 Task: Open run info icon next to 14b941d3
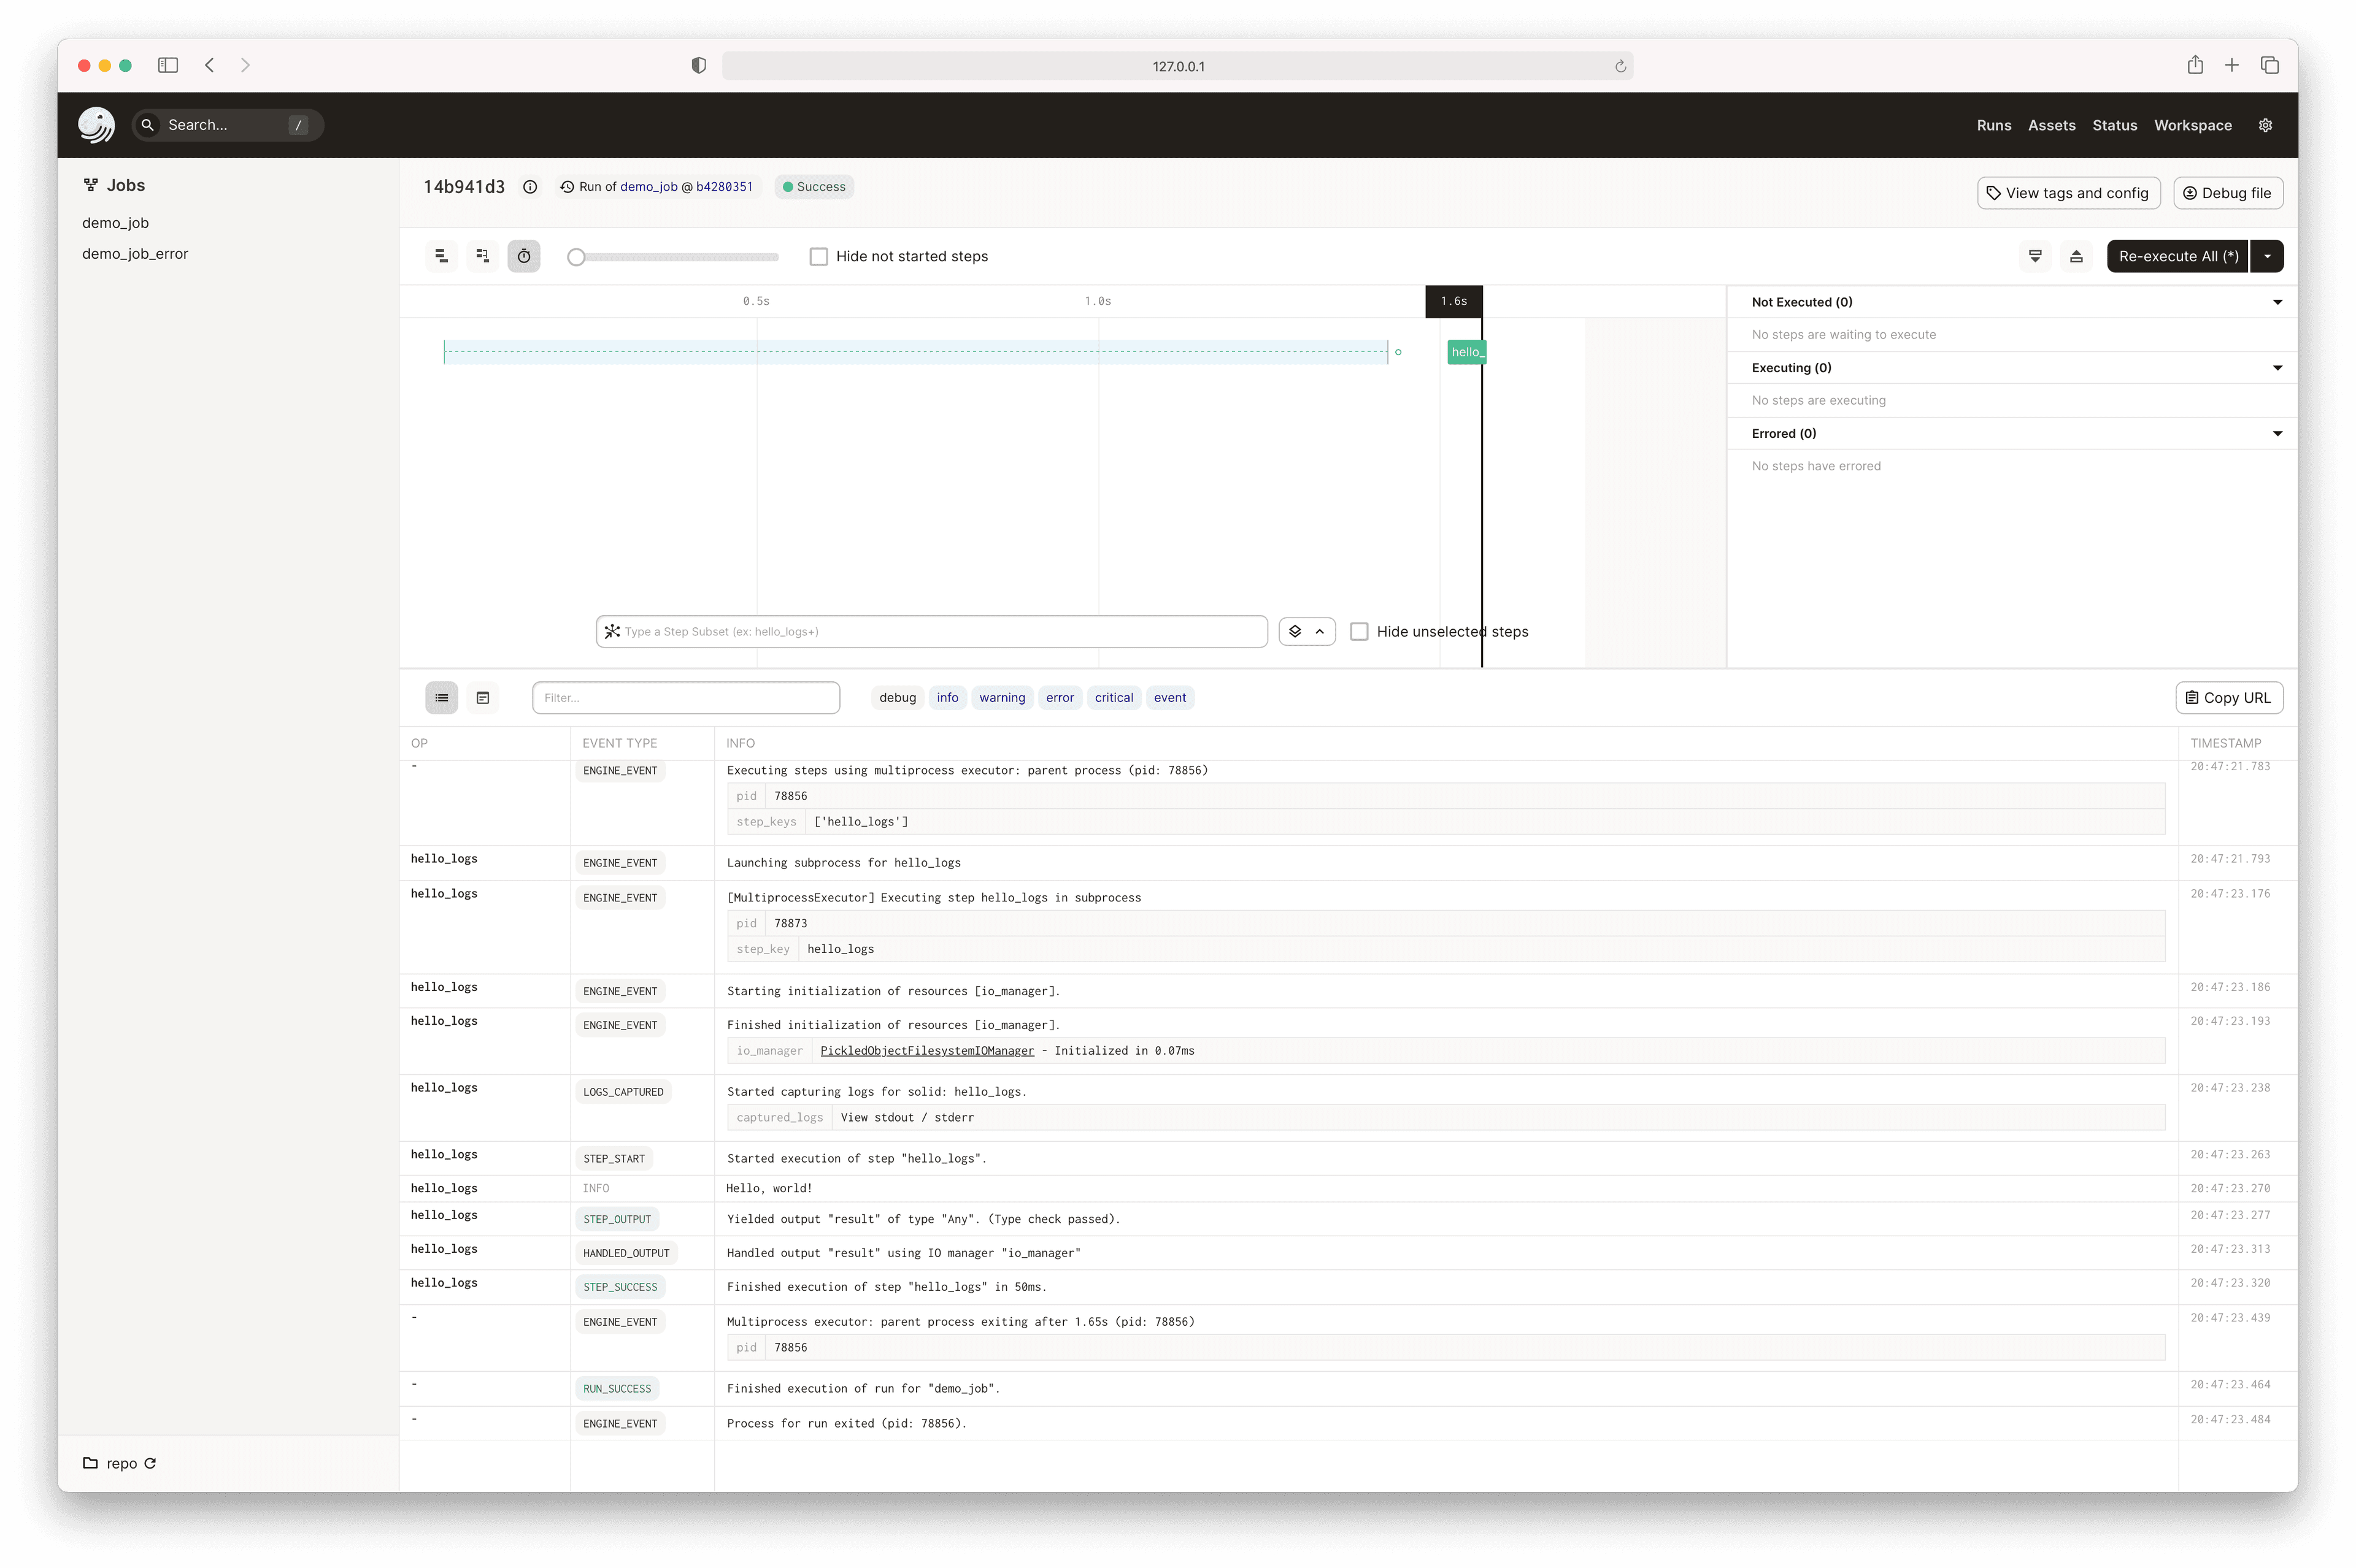[x=530, y=187]
